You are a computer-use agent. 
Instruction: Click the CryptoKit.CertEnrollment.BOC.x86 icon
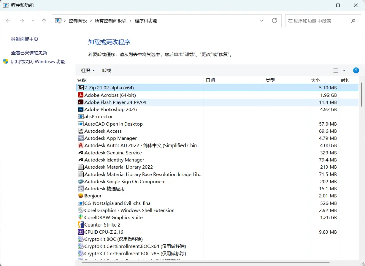(x=80, y=254)
